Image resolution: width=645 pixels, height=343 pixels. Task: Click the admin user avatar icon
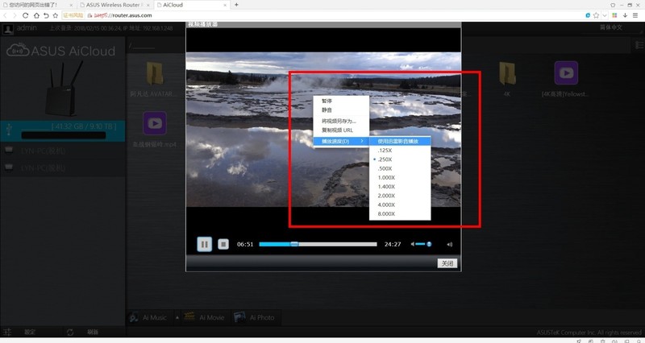coord(8,29)
